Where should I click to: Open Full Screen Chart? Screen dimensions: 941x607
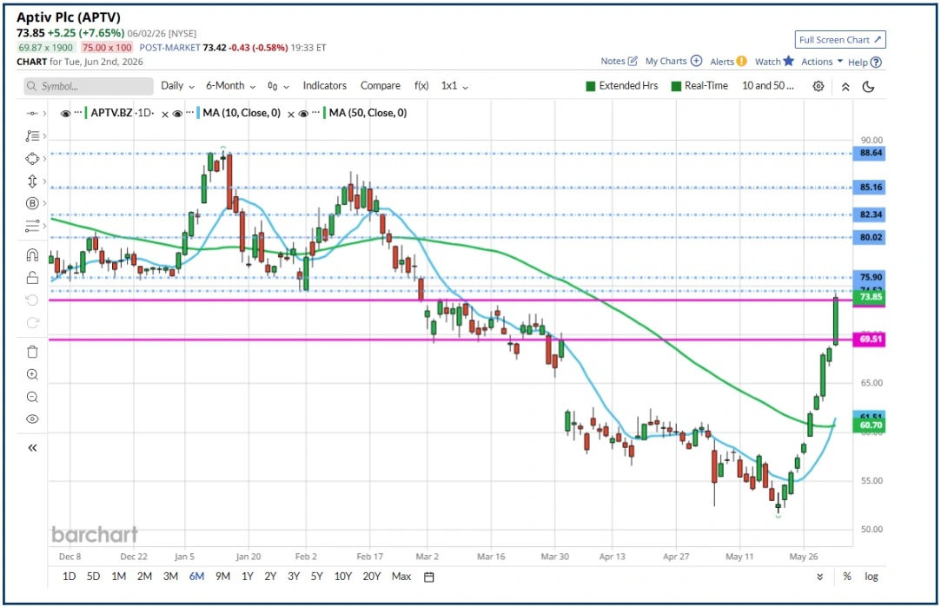point(840,40)
